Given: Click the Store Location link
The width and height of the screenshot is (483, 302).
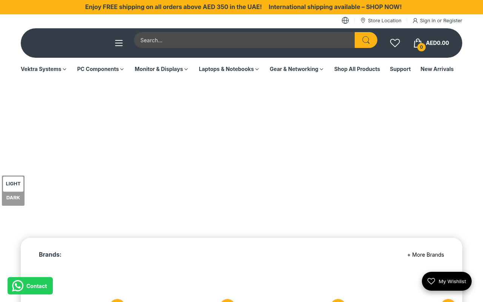Looking at the screenshot, I should click(x=381, y=20).
